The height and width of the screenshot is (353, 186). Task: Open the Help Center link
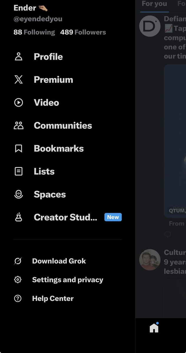(53, 298)
